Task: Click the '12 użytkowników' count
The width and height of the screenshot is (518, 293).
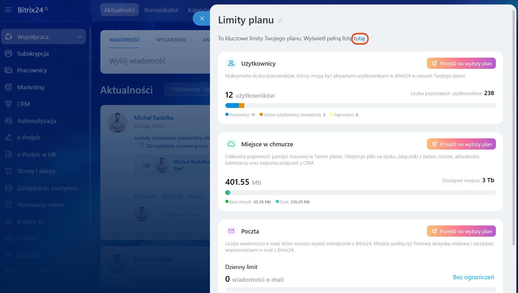Action: tap(250, 95)
